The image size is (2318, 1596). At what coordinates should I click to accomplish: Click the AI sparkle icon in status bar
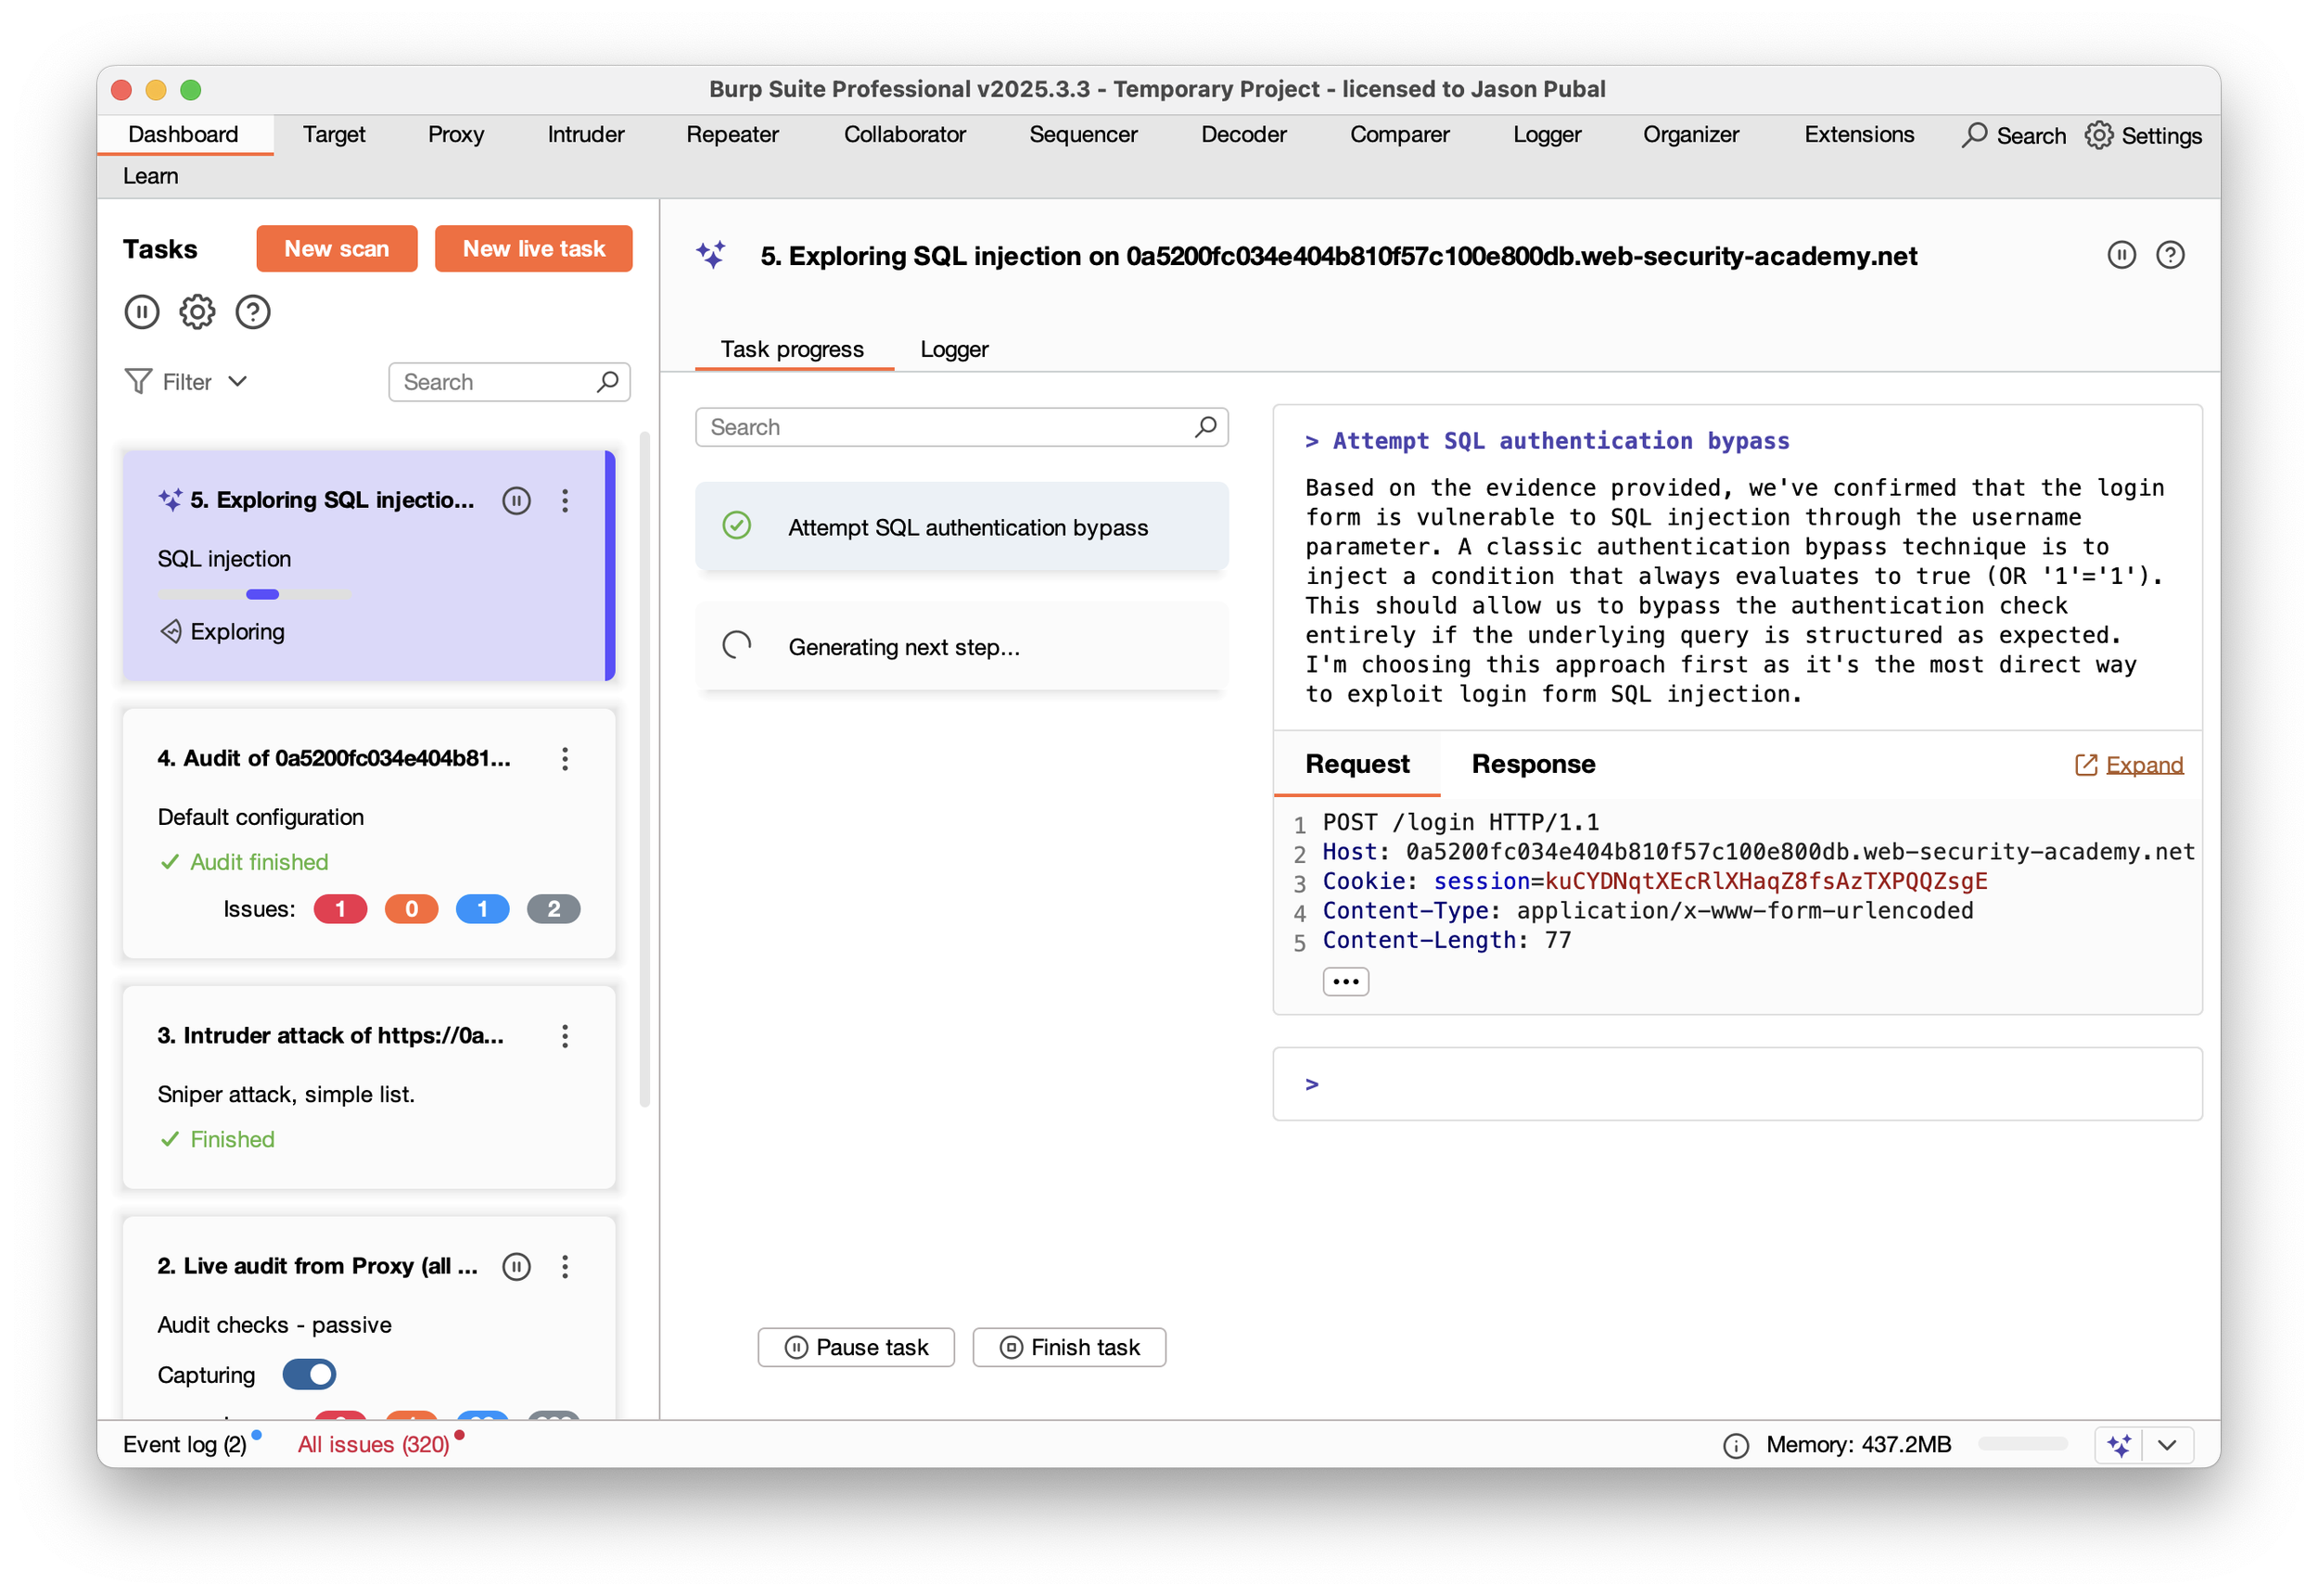(2118, 1446)
